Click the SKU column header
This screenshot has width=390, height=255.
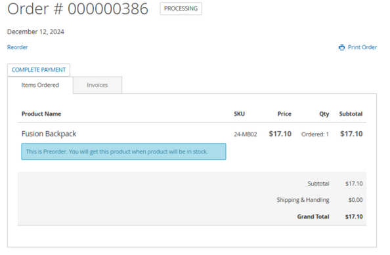[x=239, y=114]
